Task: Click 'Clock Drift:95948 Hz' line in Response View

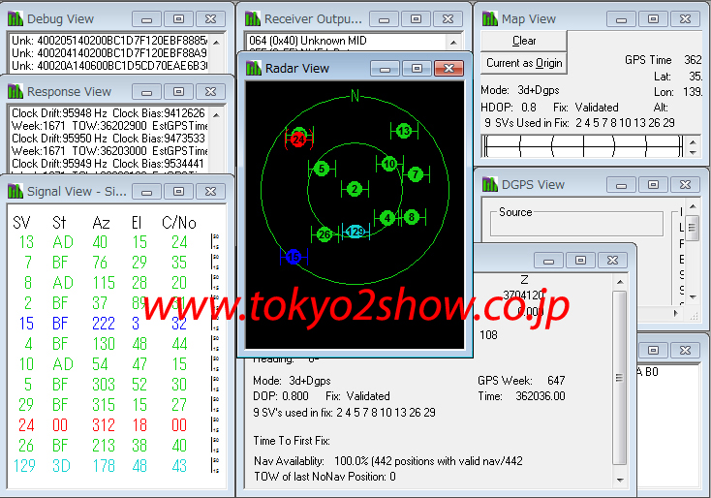Action: click(108, 113)
